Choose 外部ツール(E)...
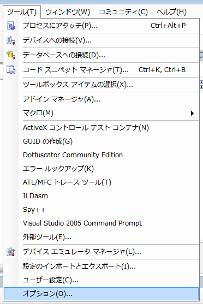This screenshot has height=308, width=203. [101, 237]
